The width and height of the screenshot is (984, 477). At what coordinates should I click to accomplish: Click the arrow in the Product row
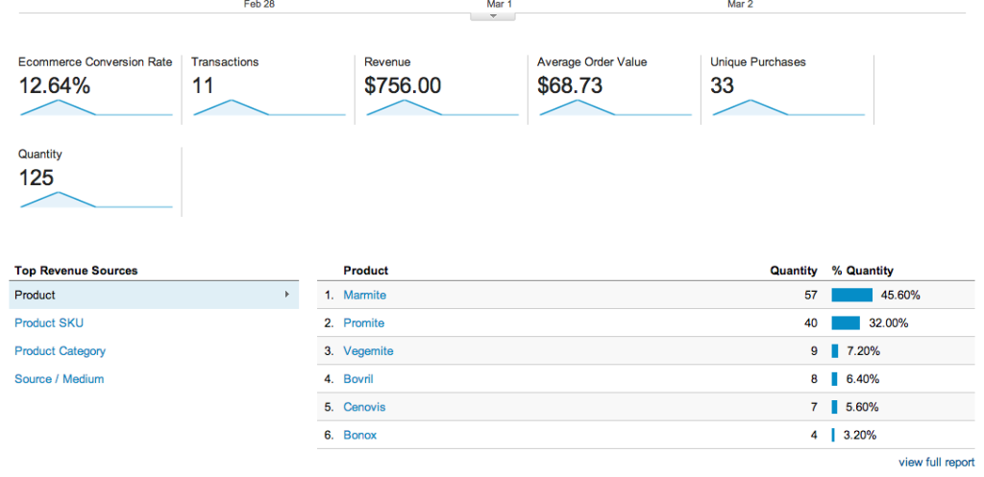tap(287, 294)
